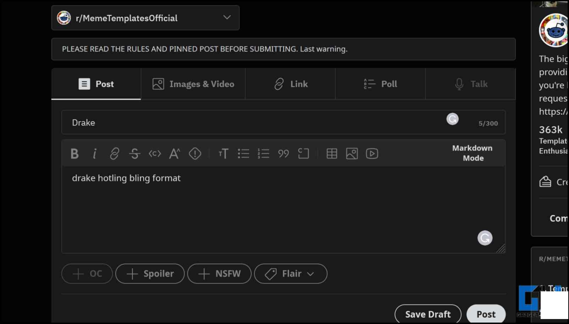Toggle inline code formatting

point(155,154)
